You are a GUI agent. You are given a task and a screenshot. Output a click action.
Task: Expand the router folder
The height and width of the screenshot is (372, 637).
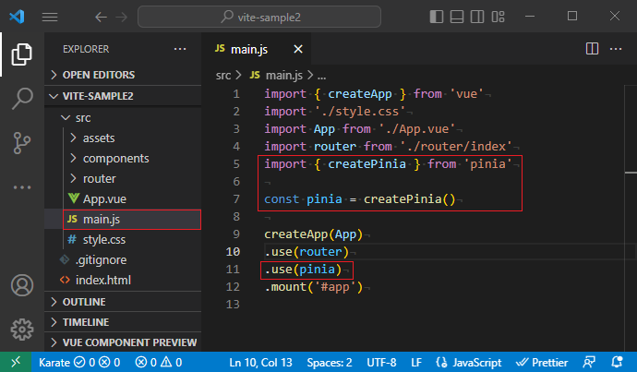click(x=123, y=179)
